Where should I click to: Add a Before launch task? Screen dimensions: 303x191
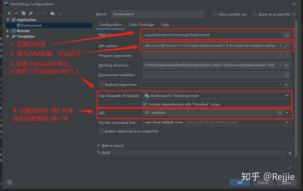click(290, 153)
